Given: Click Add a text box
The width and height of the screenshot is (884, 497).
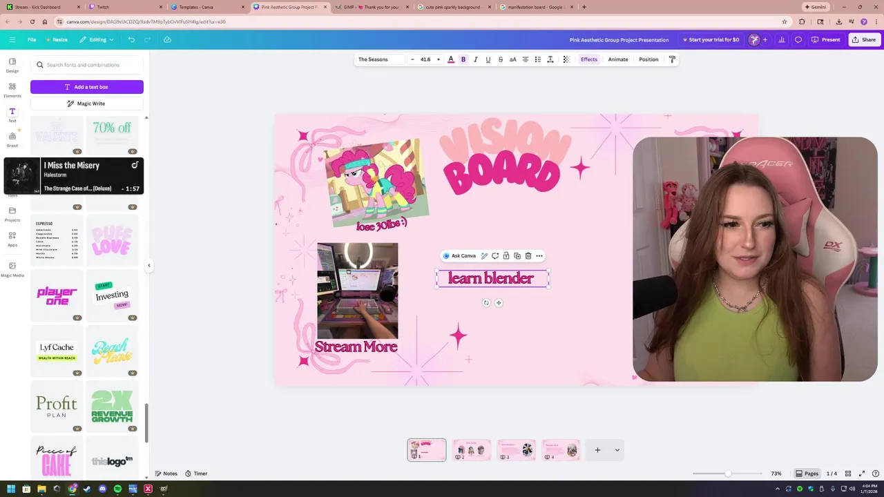Looking at the screenshot, I should [87, 87].
